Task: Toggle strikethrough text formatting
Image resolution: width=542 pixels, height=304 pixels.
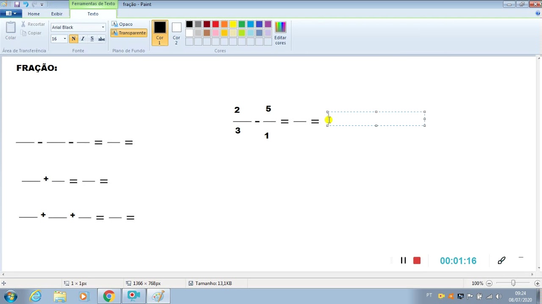Action: pos(102,39)
